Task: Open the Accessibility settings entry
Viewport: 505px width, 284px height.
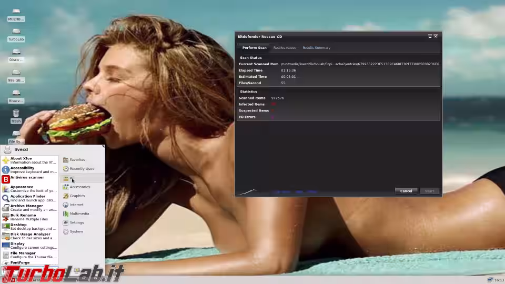Action: (29, 170)
